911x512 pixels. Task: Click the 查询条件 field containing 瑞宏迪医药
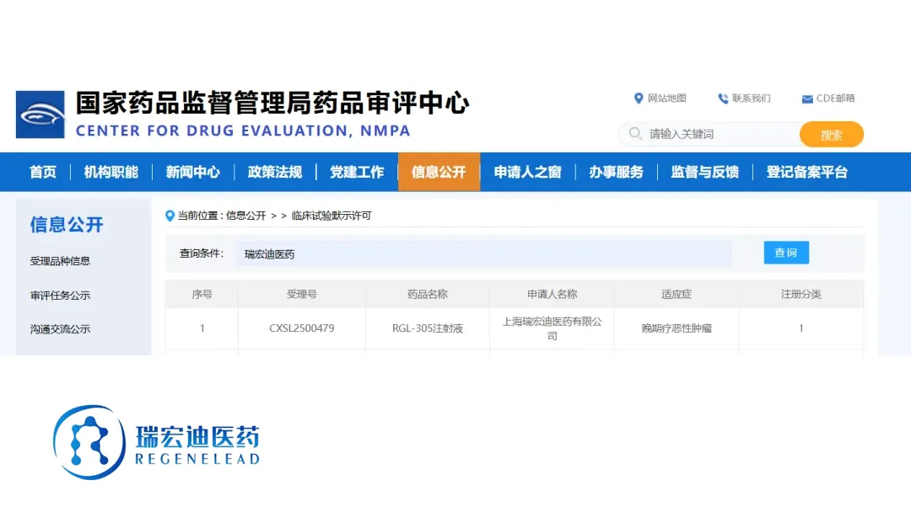click(485, 253)
